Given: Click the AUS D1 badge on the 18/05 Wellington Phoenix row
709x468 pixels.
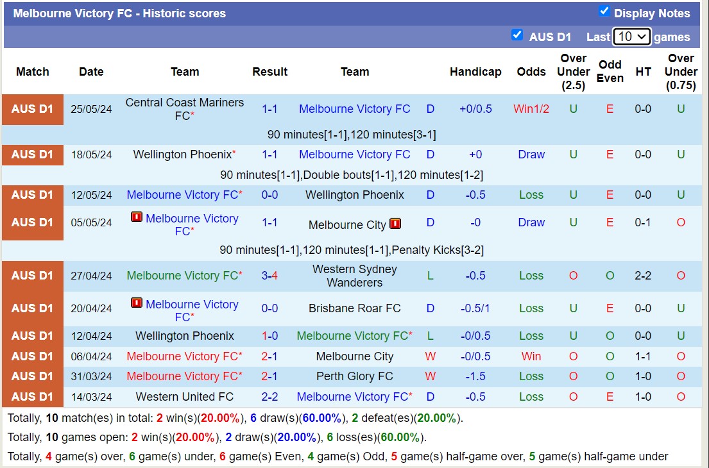Looking at the screenshot, I should (32, 155).
